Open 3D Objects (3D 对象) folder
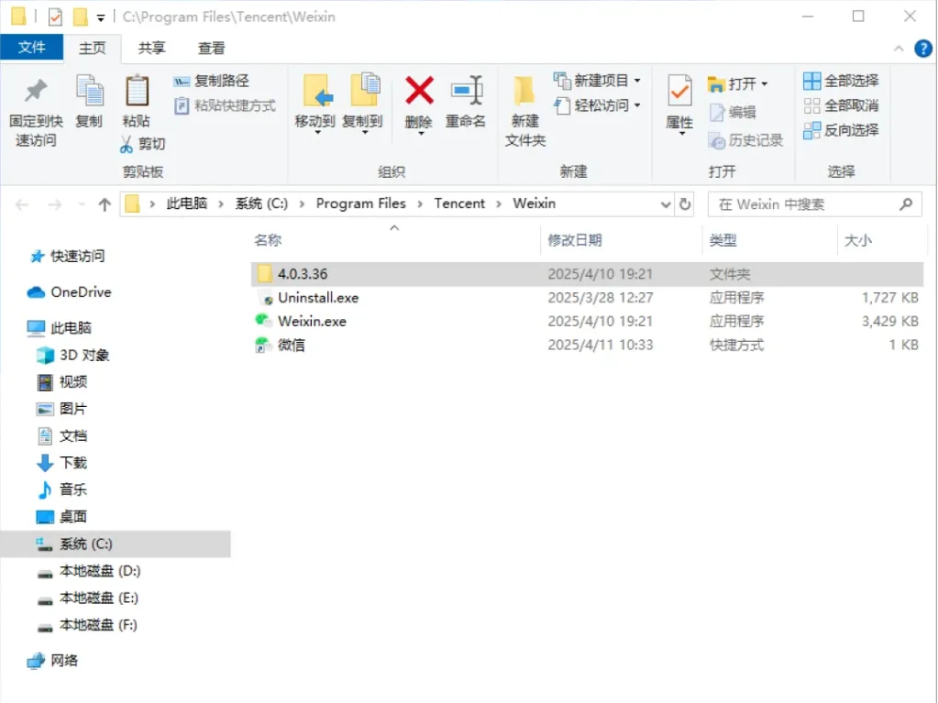The height and width of the screenshot is (703, 938). (x=73, y=355)
